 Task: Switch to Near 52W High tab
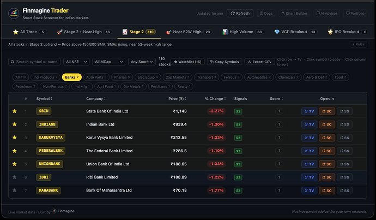pos(189,32)
